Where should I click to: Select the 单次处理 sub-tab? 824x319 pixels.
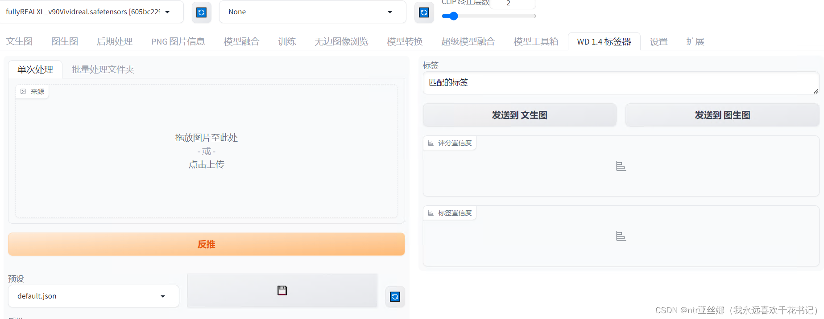[x=35, y=70]
